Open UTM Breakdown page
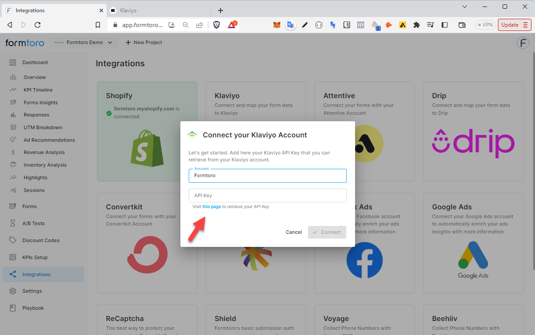Screen dimensions: 535x335 click(43, 127)
